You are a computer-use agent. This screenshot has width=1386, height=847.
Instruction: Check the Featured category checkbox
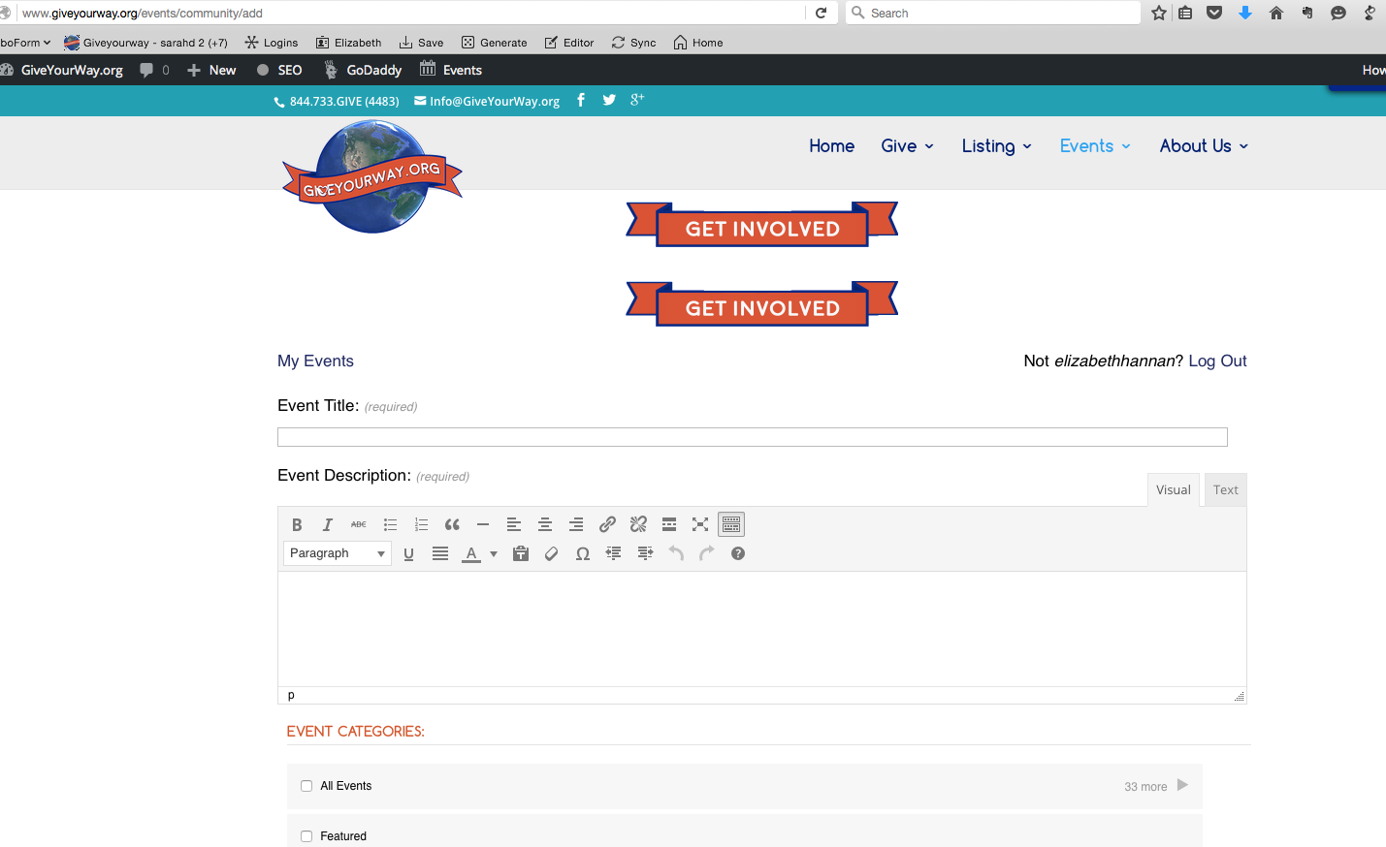pyautogui.click(x=306, y=836)
